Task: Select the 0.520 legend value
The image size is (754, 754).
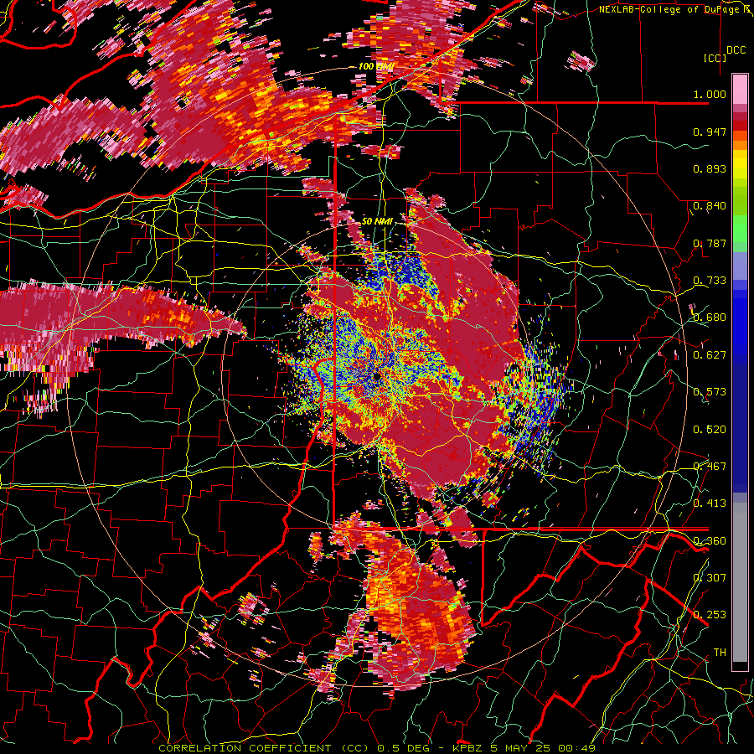Action: (x=710, y=430)
